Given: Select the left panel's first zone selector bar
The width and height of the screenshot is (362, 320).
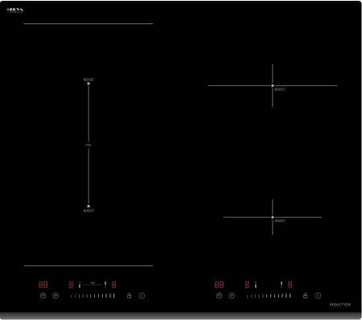Looking at the screenshot, I should 80,285.
